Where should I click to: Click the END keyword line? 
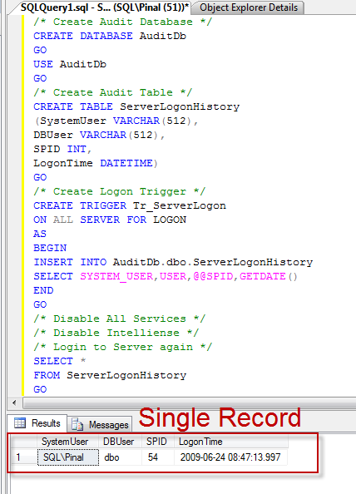pos(43,290)
